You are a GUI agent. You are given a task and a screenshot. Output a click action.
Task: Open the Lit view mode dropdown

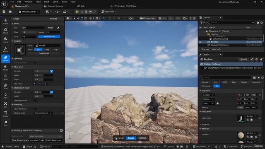[162, 18]
